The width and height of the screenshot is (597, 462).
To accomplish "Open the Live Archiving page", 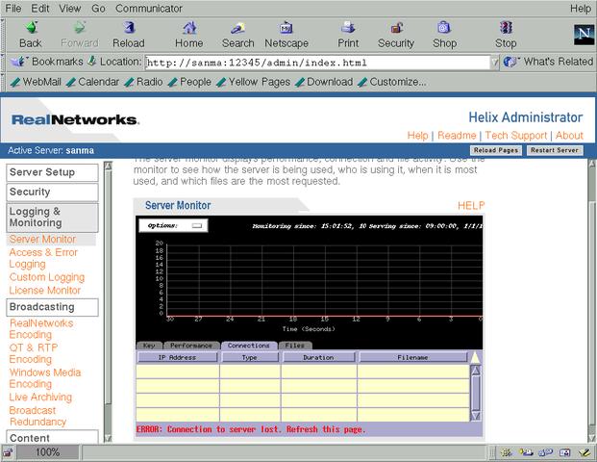I will [x=40, y=397].
